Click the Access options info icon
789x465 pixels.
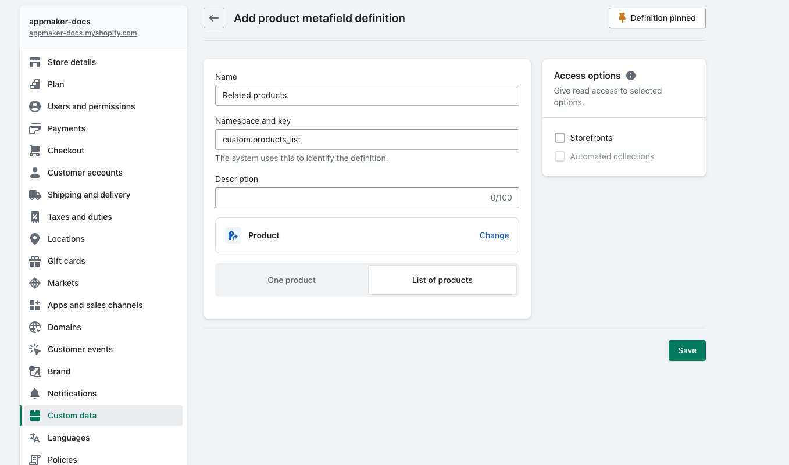point(631,76)
